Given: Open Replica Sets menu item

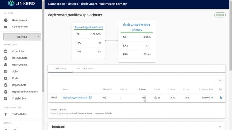Looking at the screenshot, I should click(19, 85).
